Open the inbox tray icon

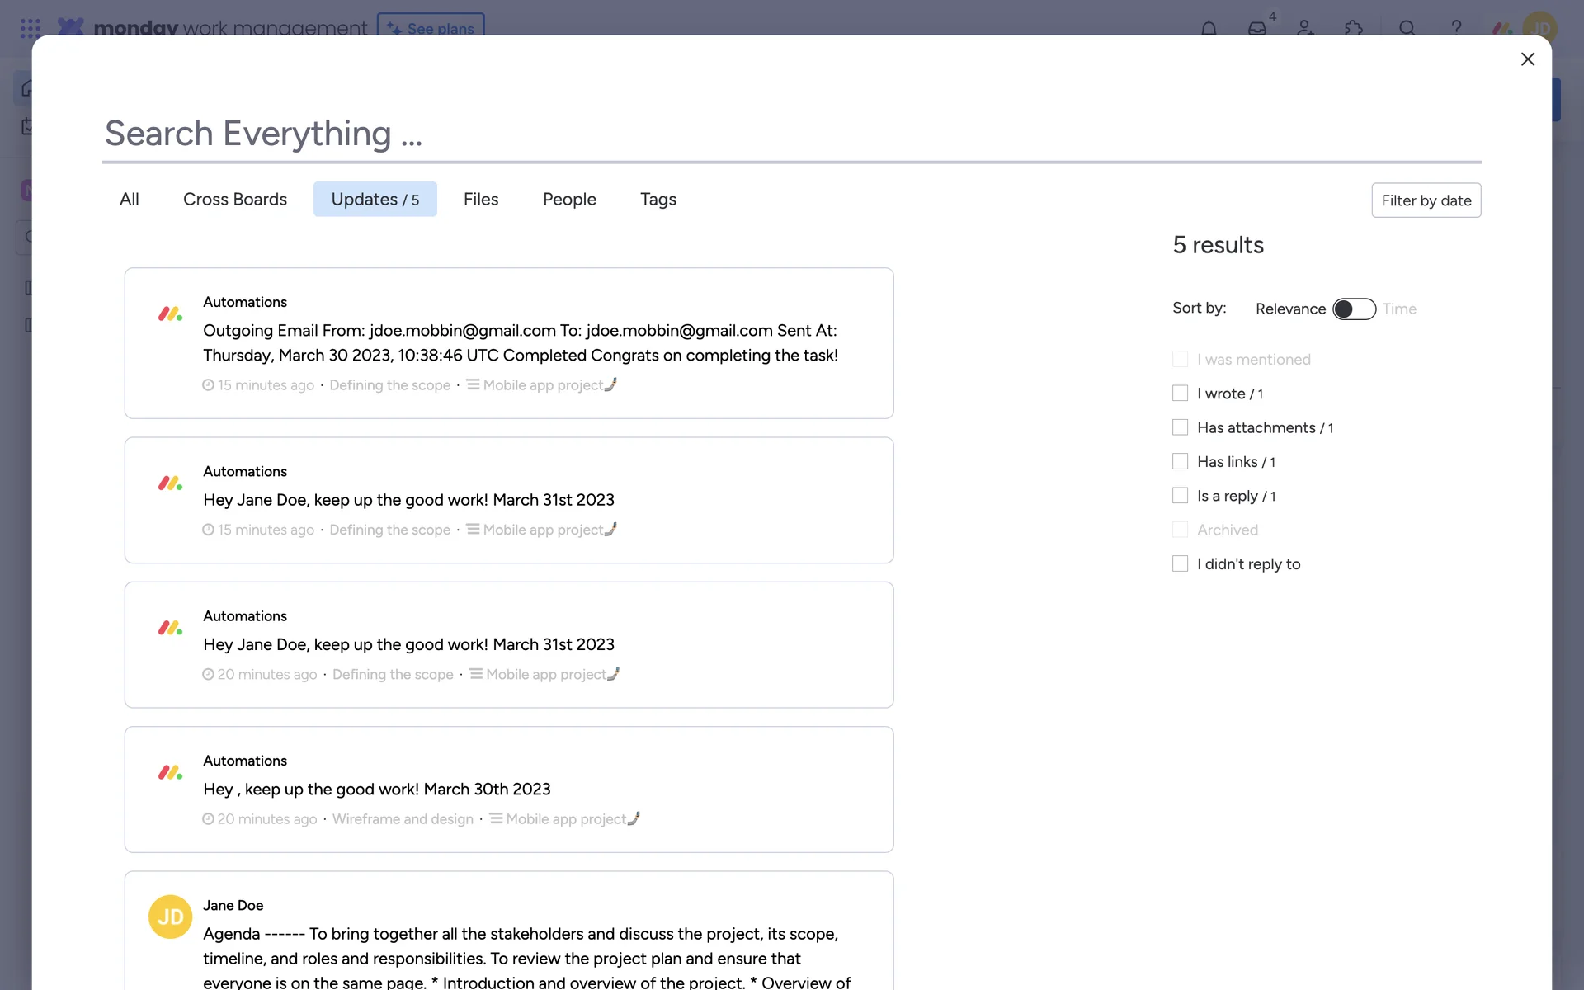click(x=1256, y=27)
